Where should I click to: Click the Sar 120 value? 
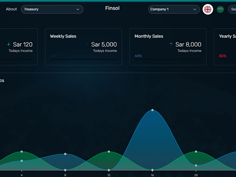click(23, 44)
